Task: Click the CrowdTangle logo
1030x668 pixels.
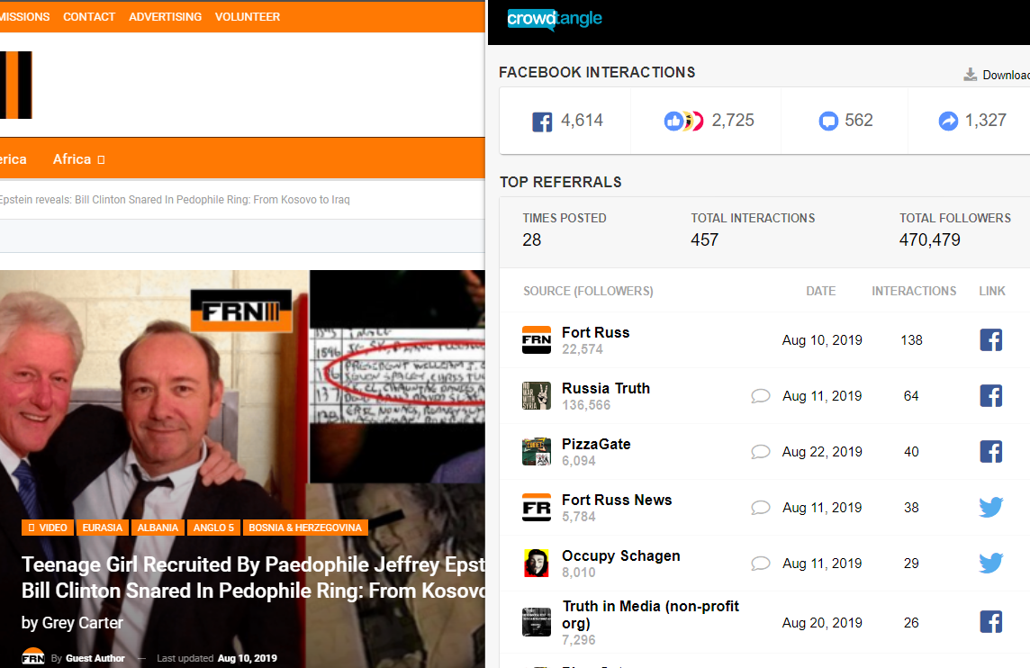Action: tap(555, 20)
